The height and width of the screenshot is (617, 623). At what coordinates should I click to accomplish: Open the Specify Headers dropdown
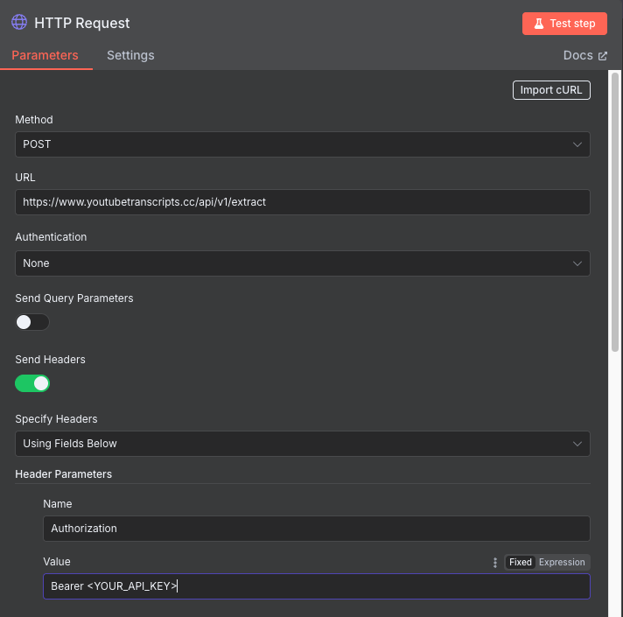click(303, 444)
